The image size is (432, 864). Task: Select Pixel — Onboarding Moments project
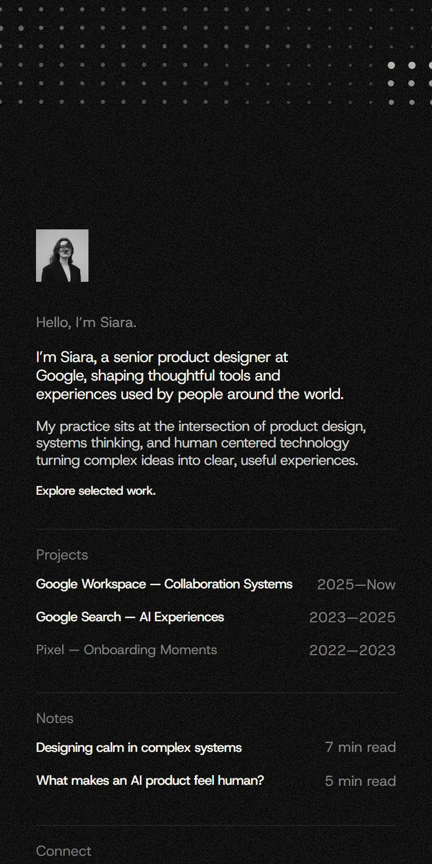click(x=127, y=650)
